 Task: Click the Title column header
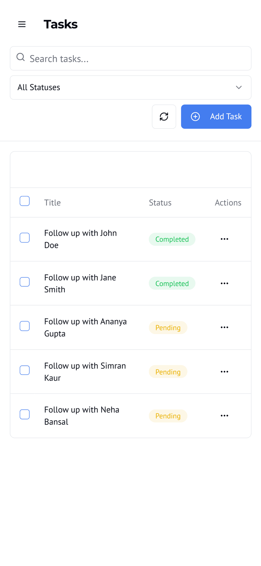tap(53, 203)
